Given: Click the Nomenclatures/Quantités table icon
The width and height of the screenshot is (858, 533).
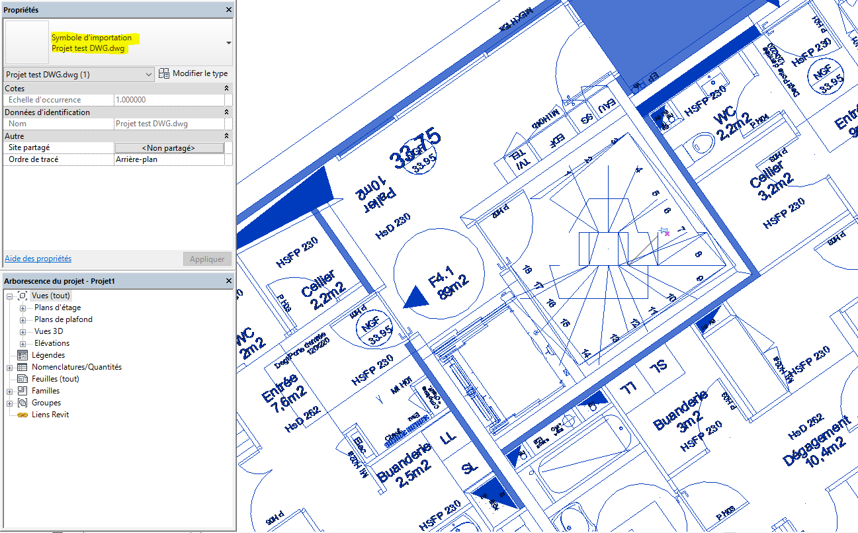Looking at the screenshot, I should coord(22,367).
